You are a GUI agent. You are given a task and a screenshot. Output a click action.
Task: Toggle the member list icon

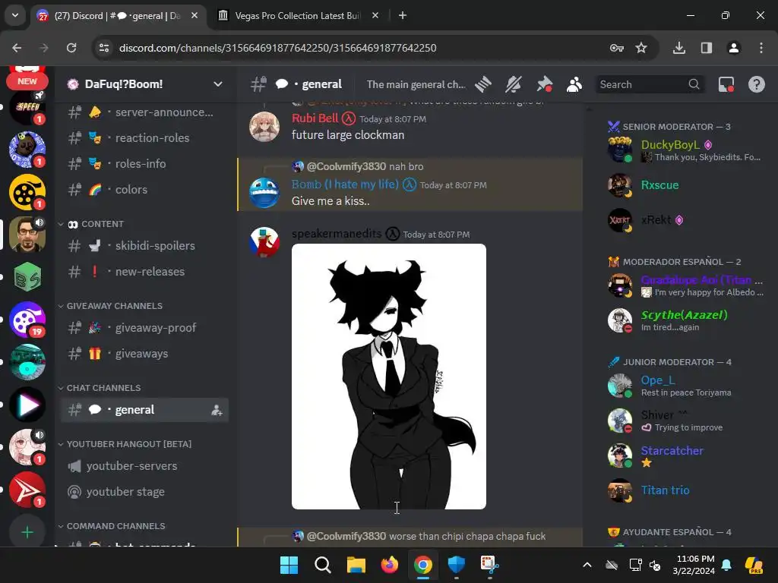[x=574, y=84]
